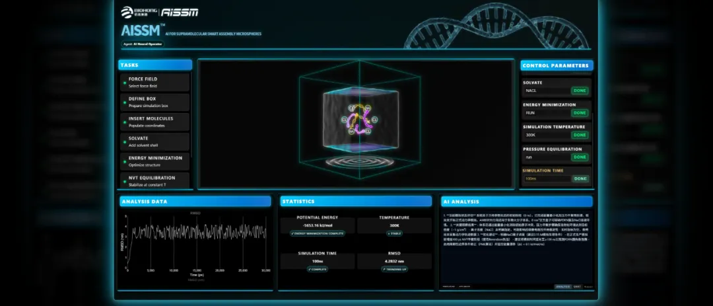Click DONE beside Simulation Time 100ns
The width and height of the screenshot is (713, 306).
[x=580, y=178]
